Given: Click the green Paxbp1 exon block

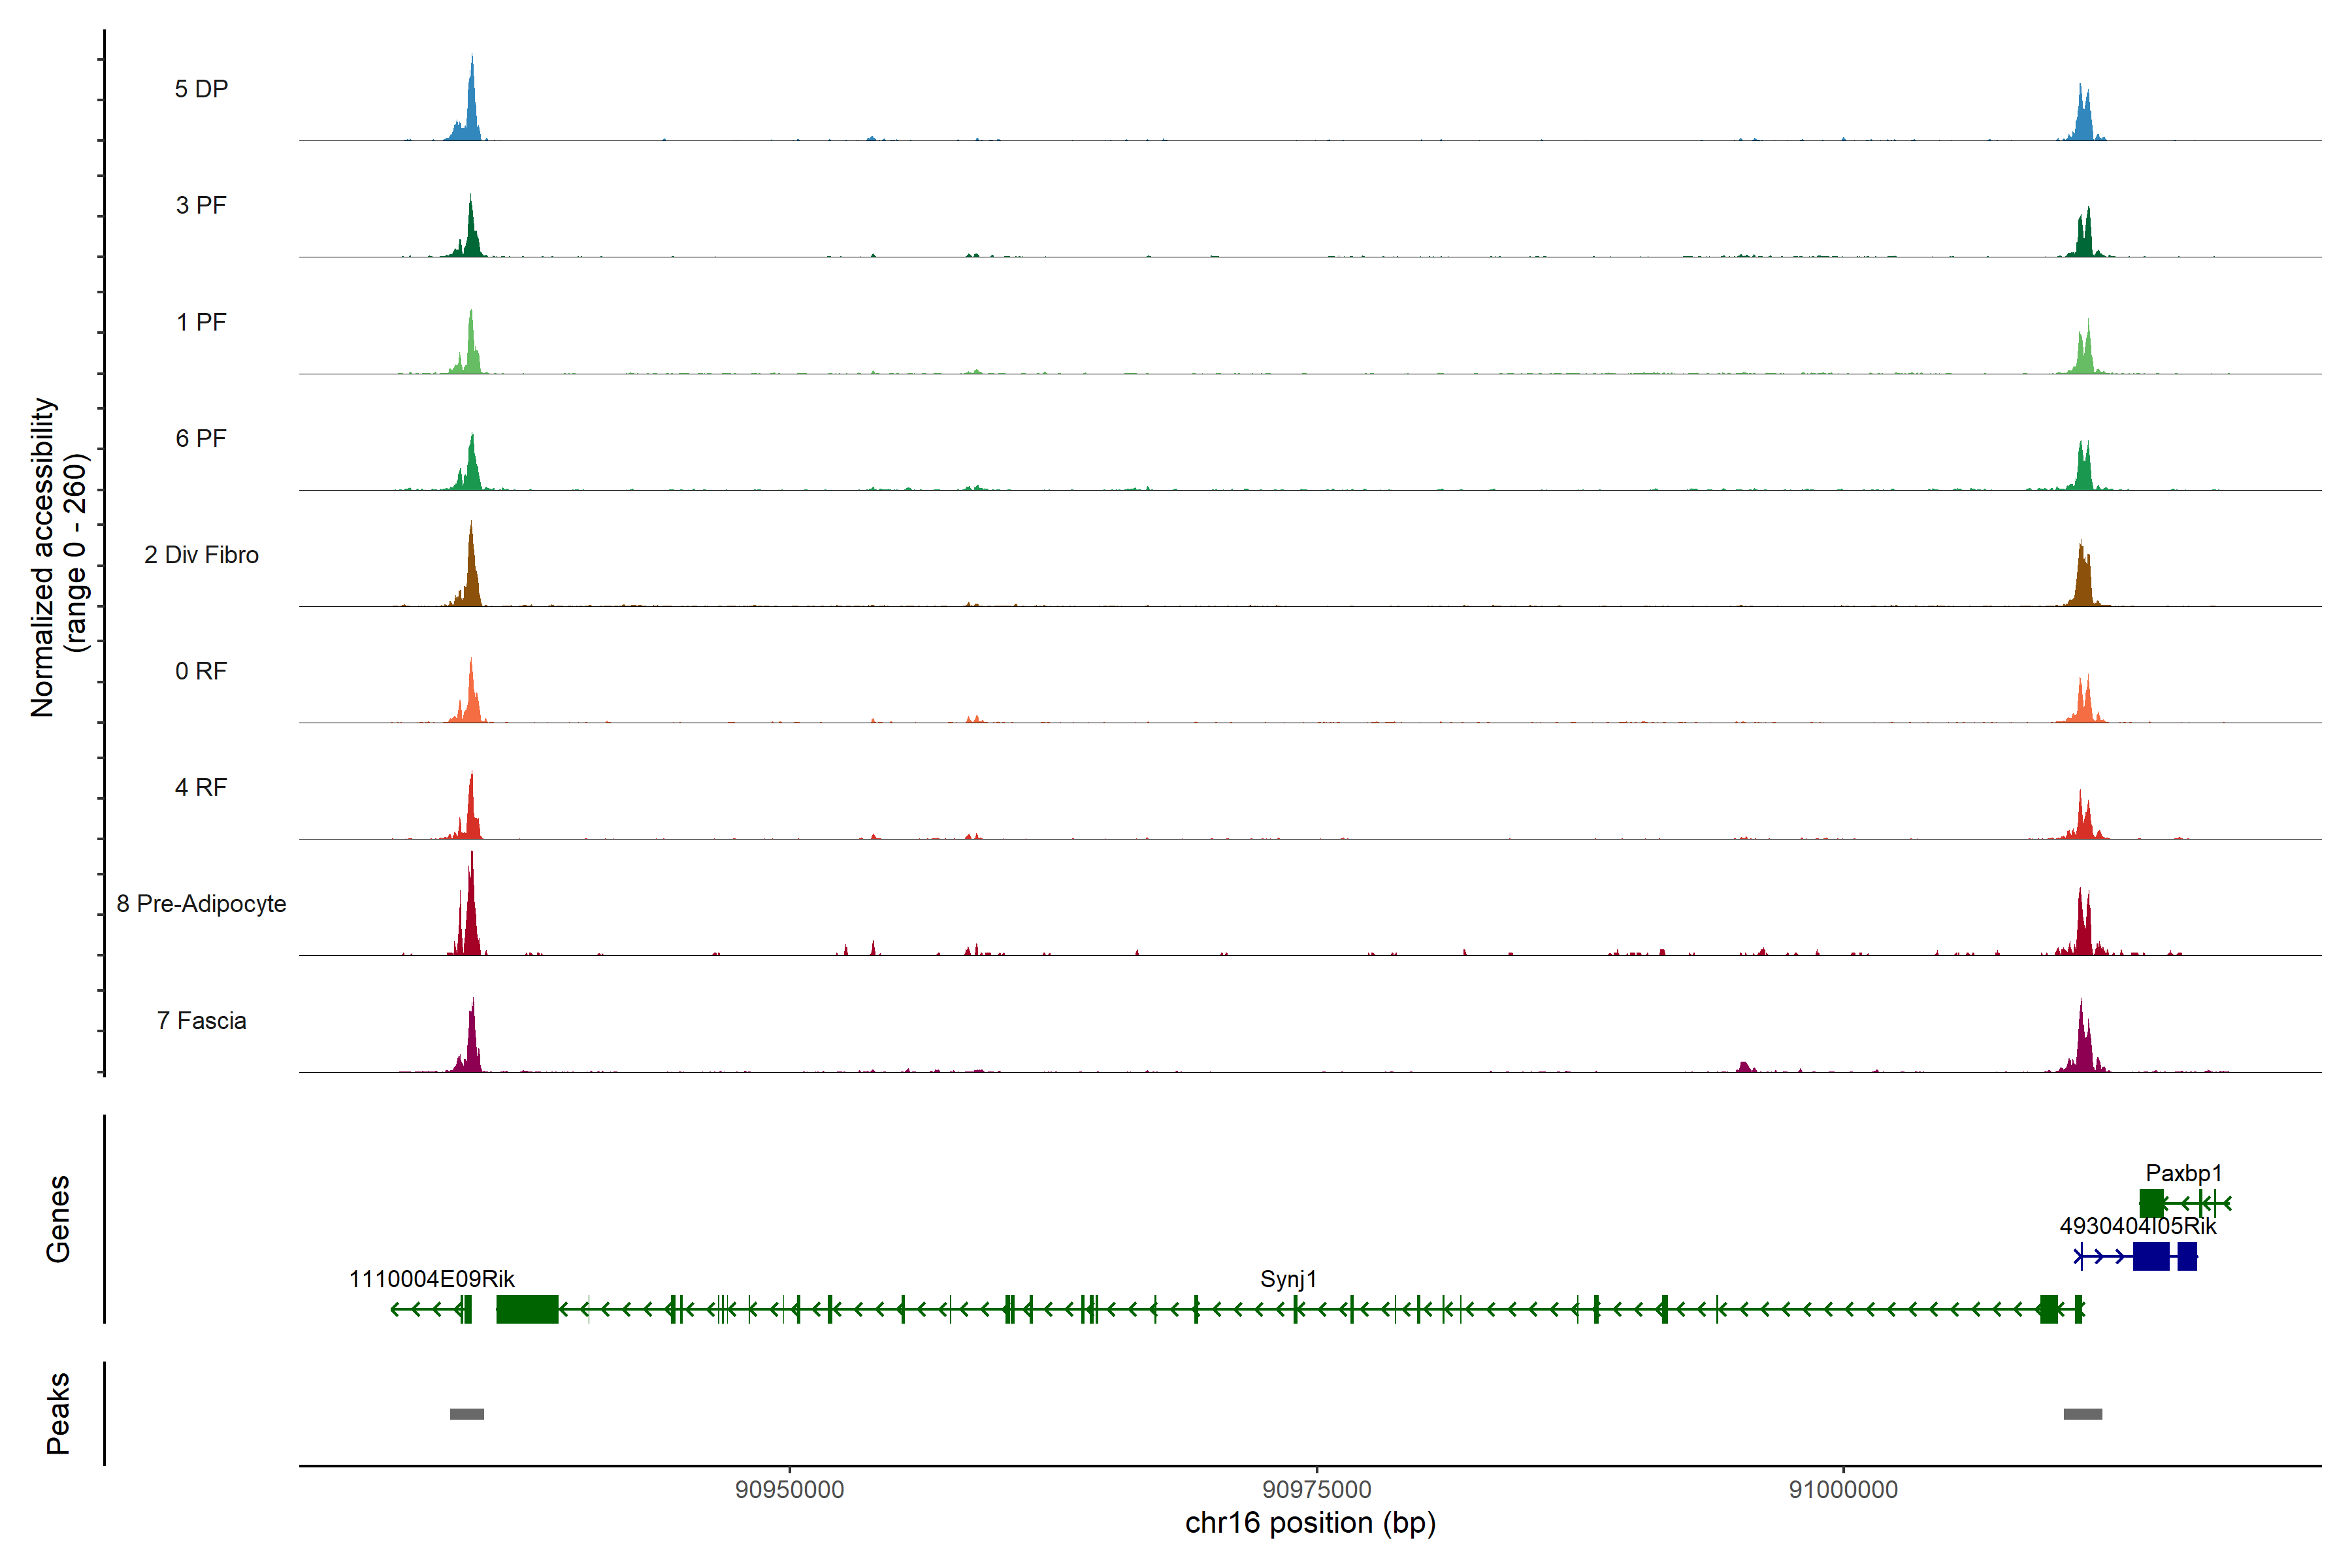Looking at the screenshot, I should (2151, 1203).
